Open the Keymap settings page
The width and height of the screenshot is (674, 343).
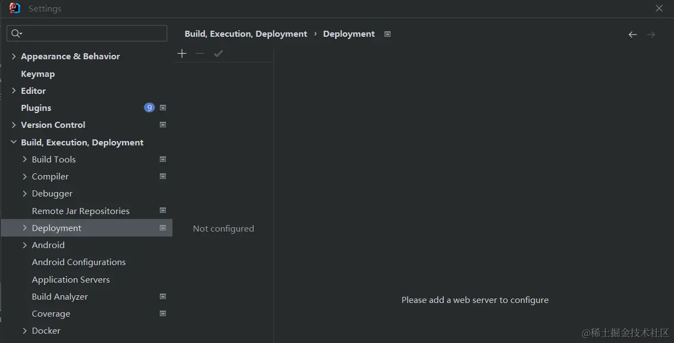tap(38, 74)
